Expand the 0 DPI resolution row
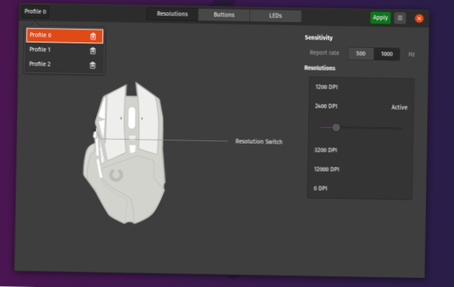Viewport: 454px width, 287px height. (x=359, y=188)
